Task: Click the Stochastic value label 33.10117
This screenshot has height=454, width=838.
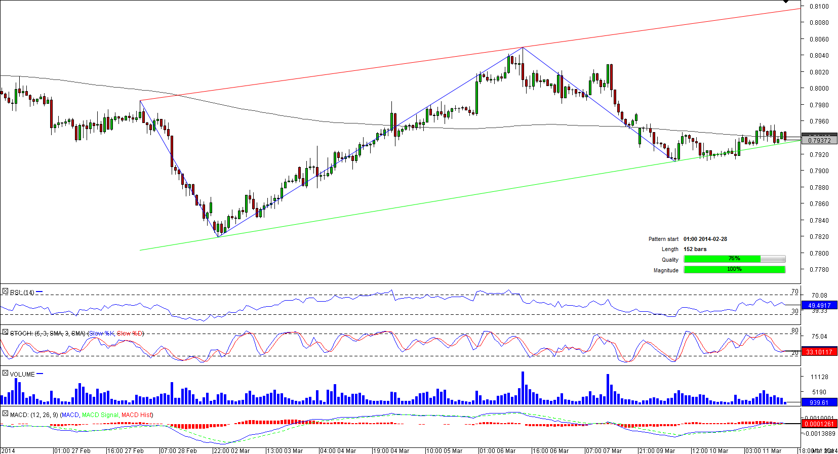Action: click(819, 352)
